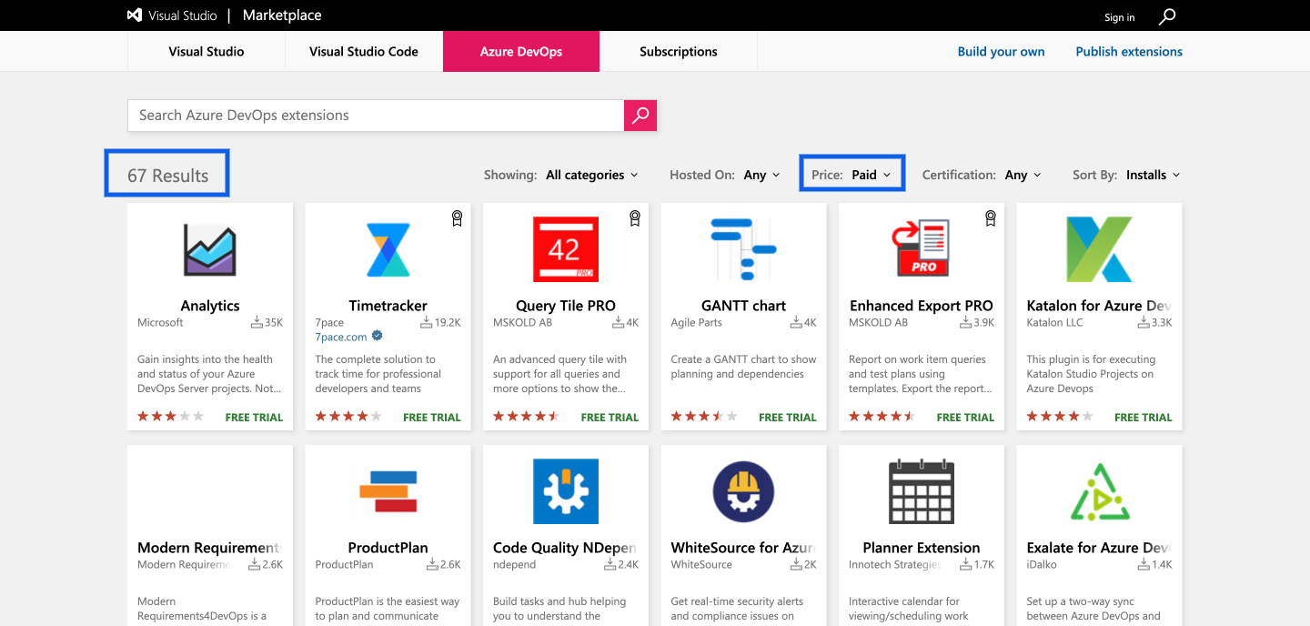Click FREE TRIAL on the Analytics card
Screen dimensions: 1310x626
point(254,418)
